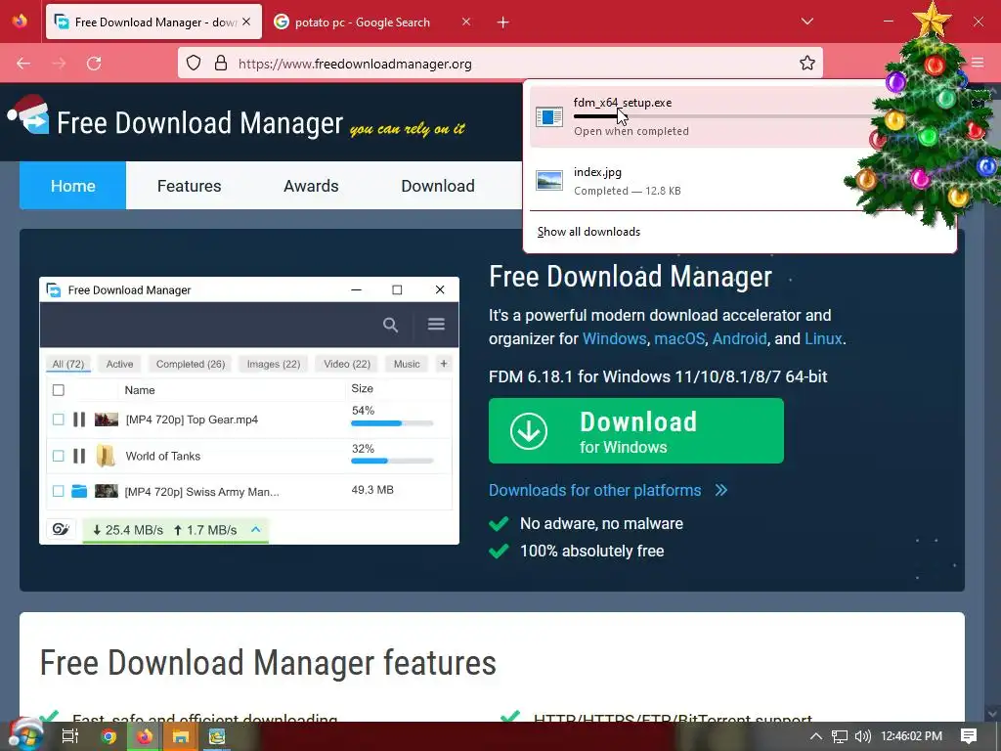Screen dimensions: 1001x751
Task: Click the green Download for Windows button
Action: coord(635,431)
